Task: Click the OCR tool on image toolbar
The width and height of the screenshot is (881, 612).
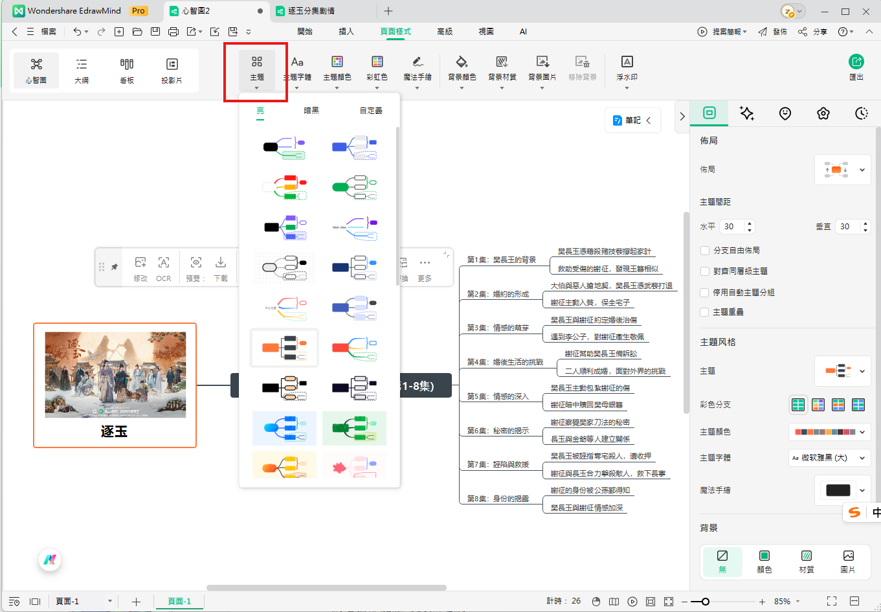Action: click(x=164, y=268)
